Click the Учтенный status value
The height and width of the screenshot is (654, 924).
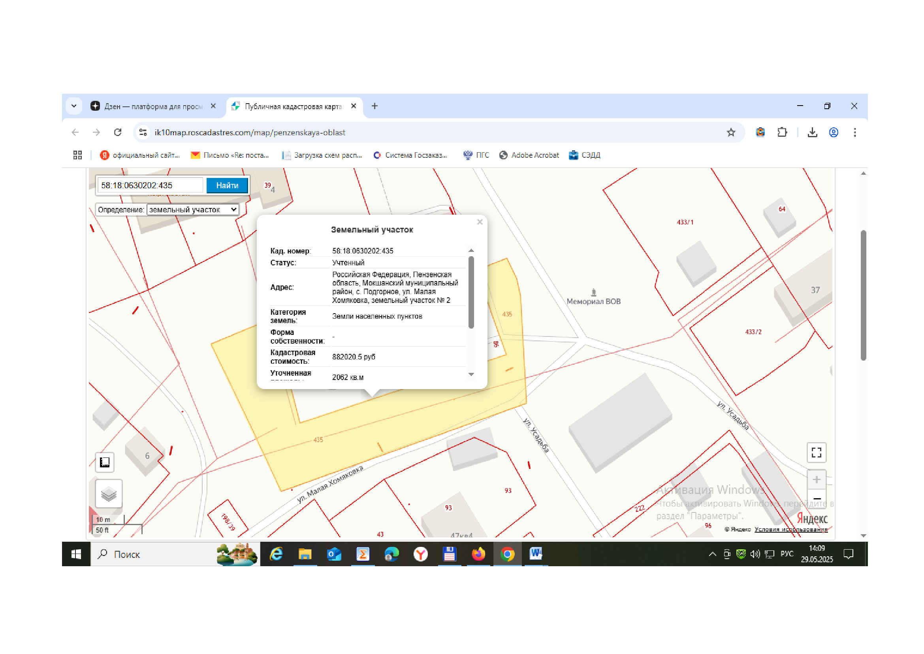click(x=348, y=263)
